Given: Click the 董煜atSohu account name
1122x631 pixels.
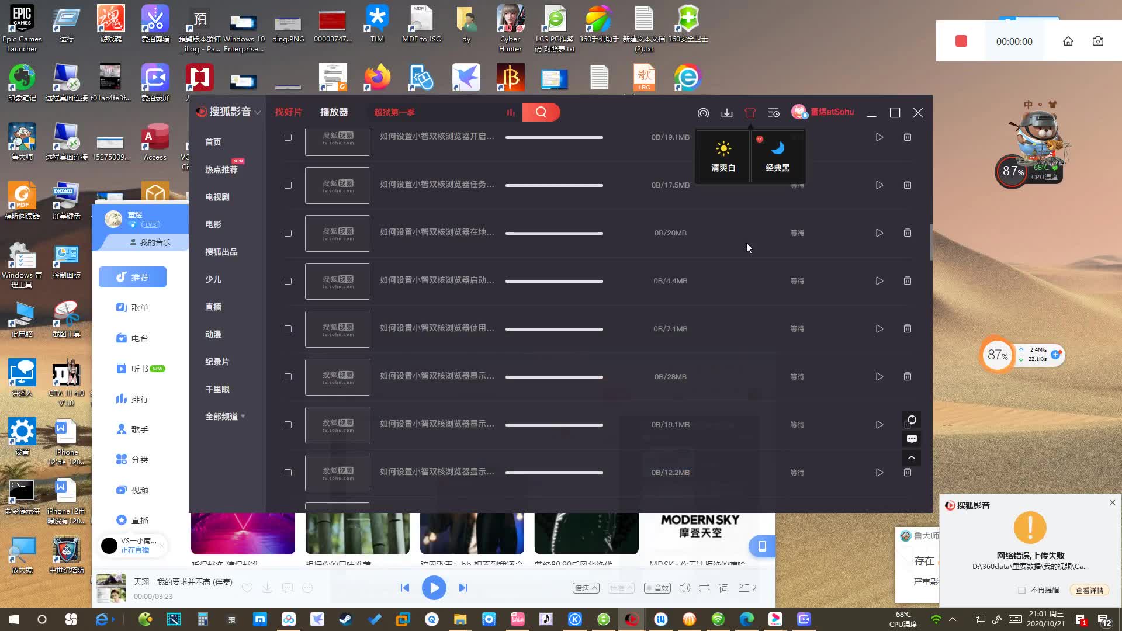Looking at the screenshot, I should pyautogui.click(x=832, y=112).
